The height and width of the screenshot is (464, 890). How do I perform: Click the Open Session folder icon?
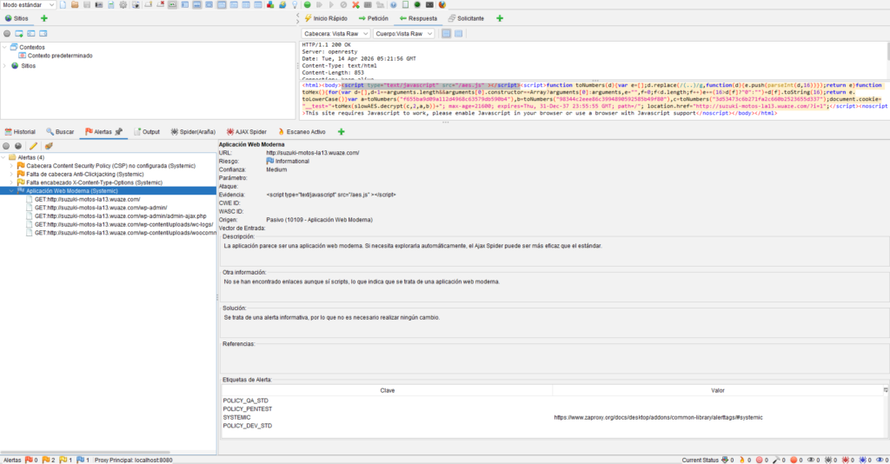click(75, 4)
